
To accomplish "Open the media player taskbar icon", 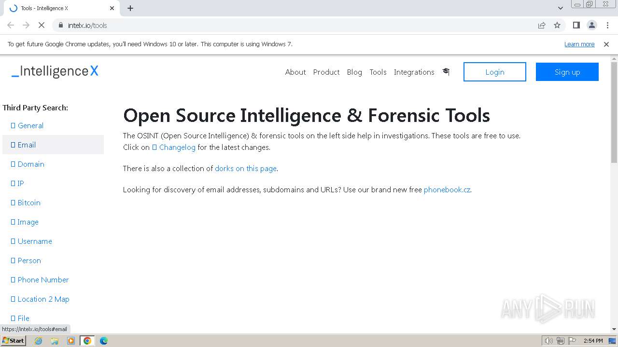I will coord(71,341).
